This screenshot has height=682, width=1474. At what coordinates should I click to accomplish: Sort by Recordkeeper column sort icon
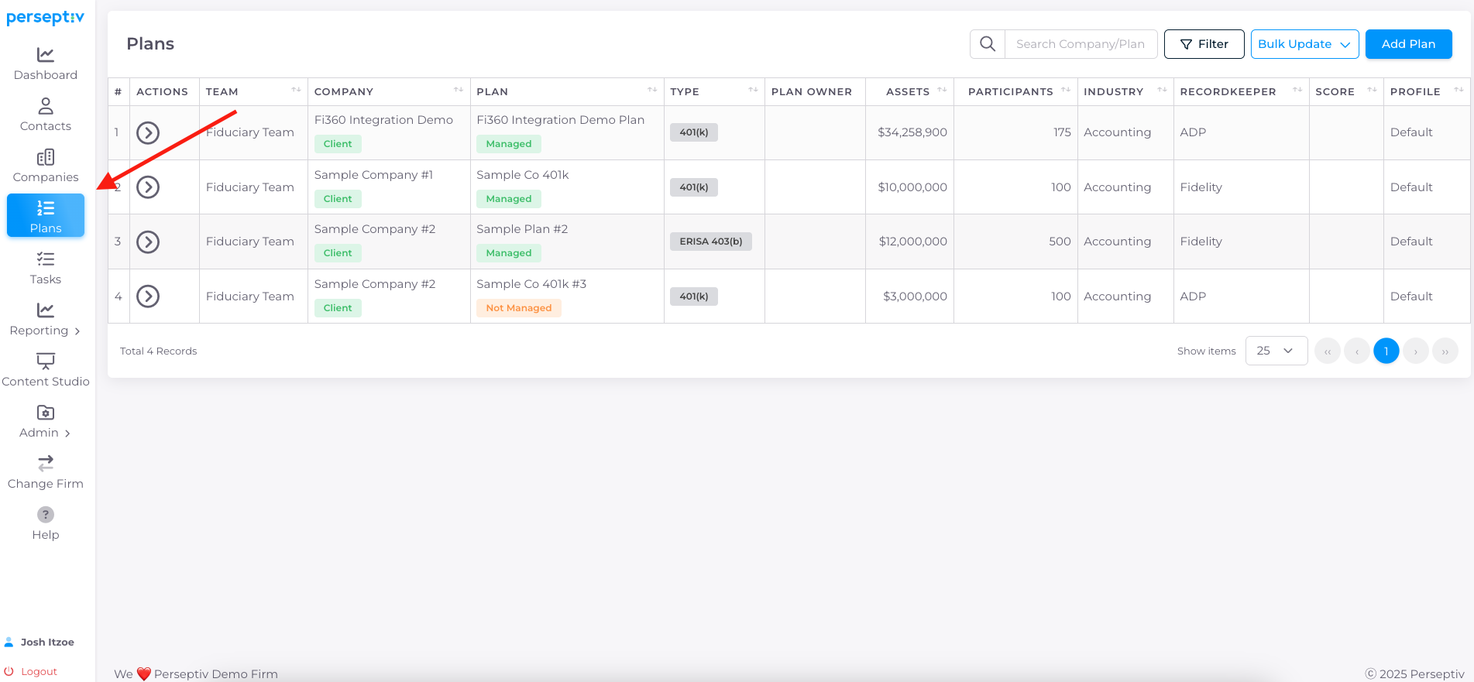pos(1297,91)
